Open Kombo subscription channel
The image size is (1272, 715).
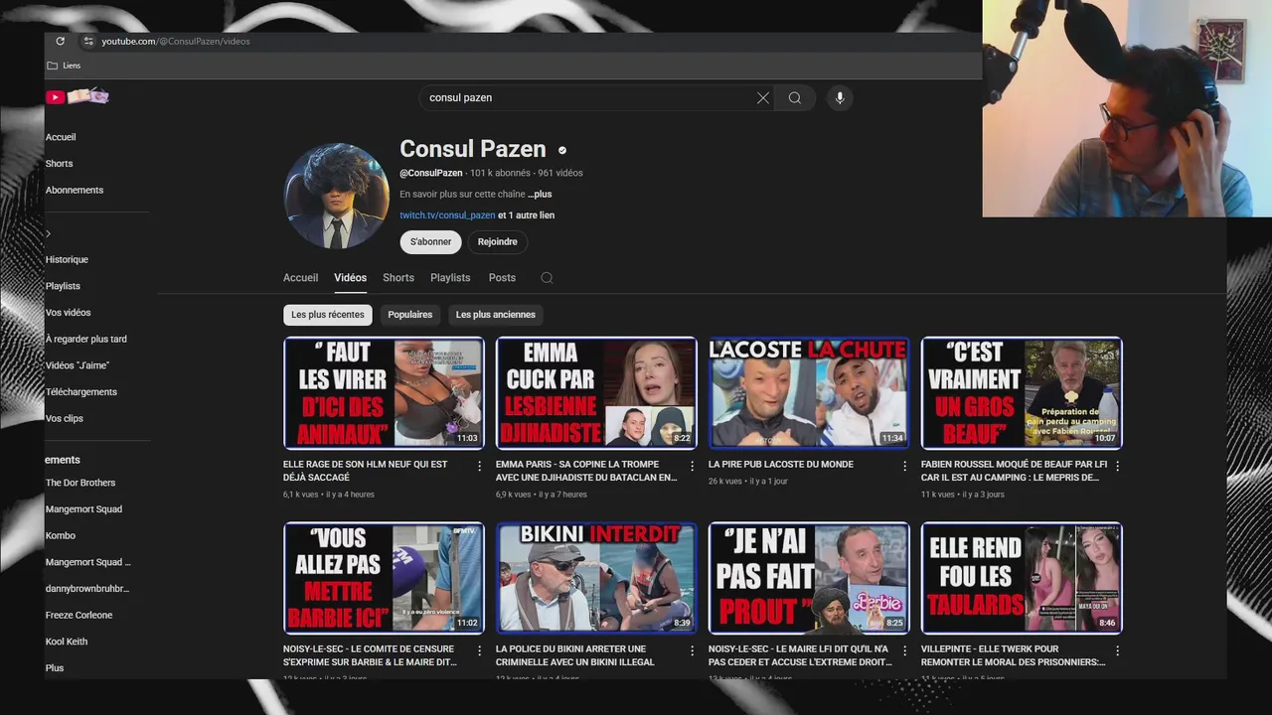coord(61,536)
